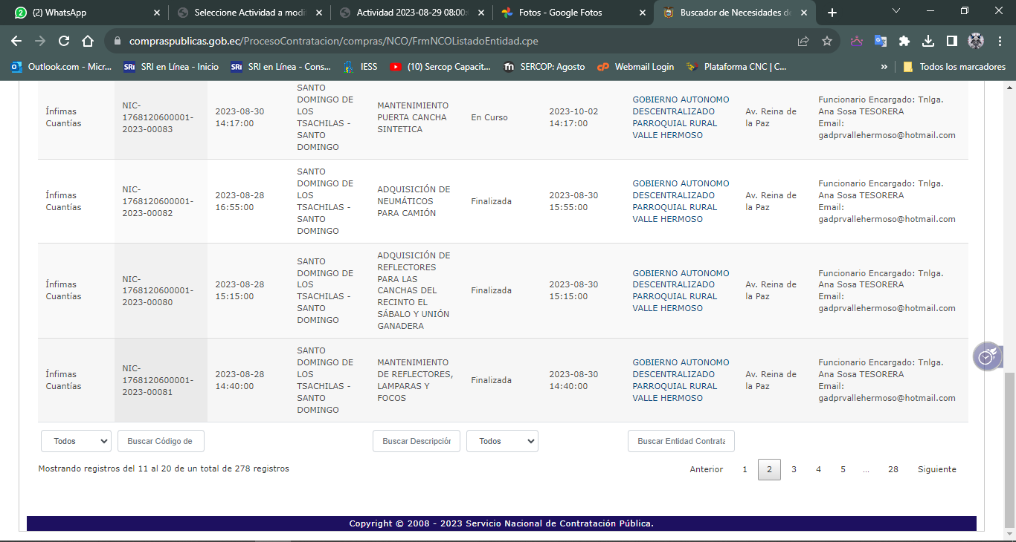Click the Share this page icon
Viewport: 1016px width, 542px height.
(803, 41)
